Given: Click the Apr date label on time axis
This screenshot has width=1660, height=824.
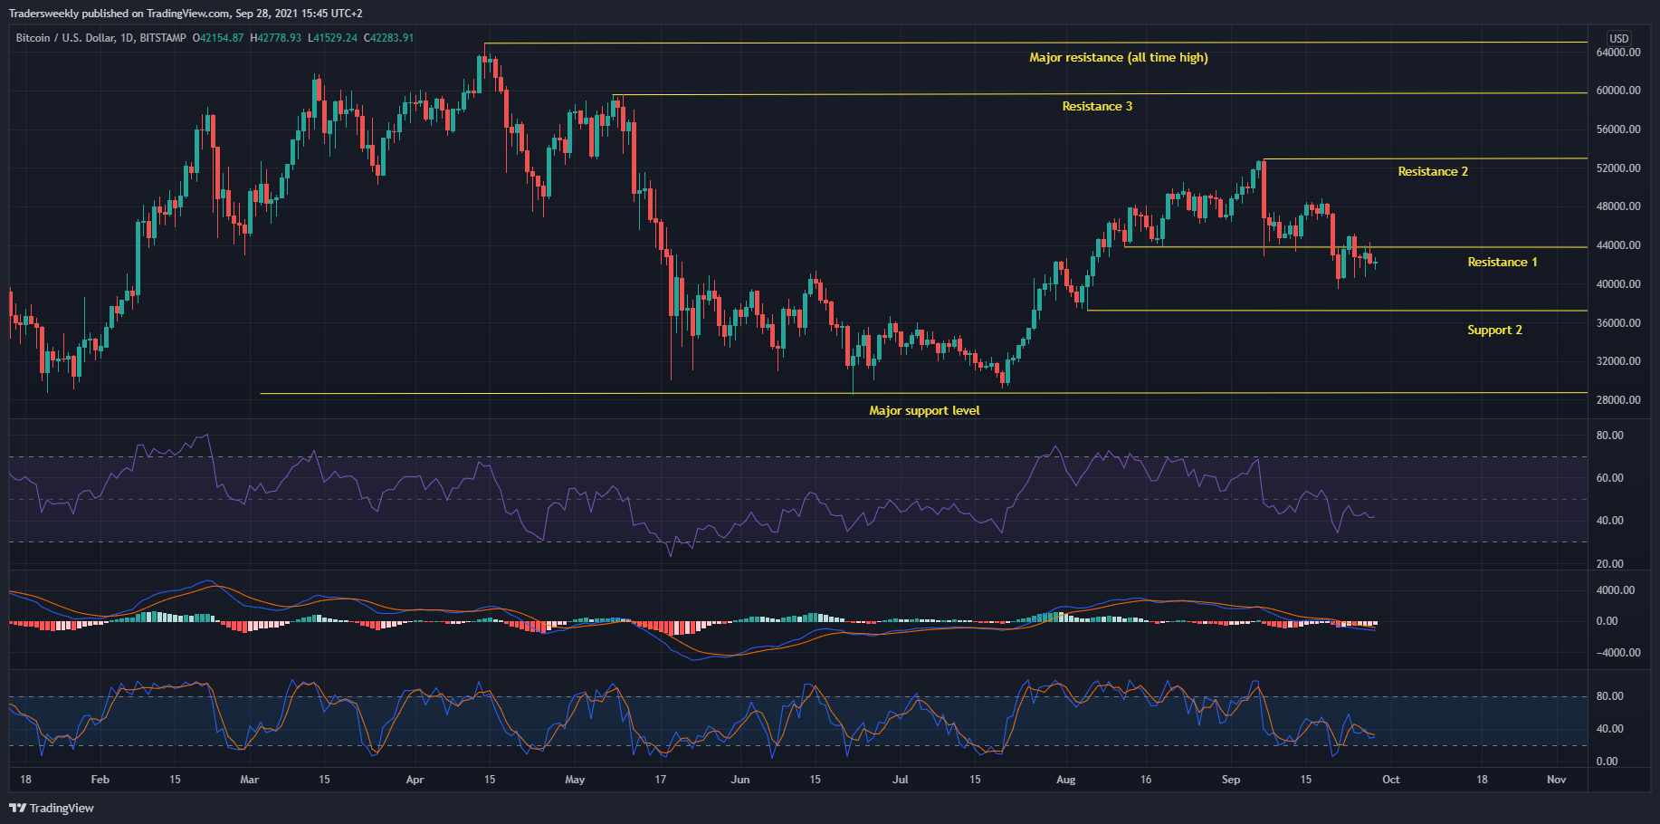Looking at the screenshot, I should click(415, 780).
